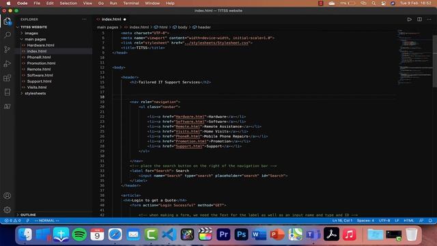437x246 pixels.
Task: Click UTF-8 encoding in status bar
Action: [x=384, y=220]
